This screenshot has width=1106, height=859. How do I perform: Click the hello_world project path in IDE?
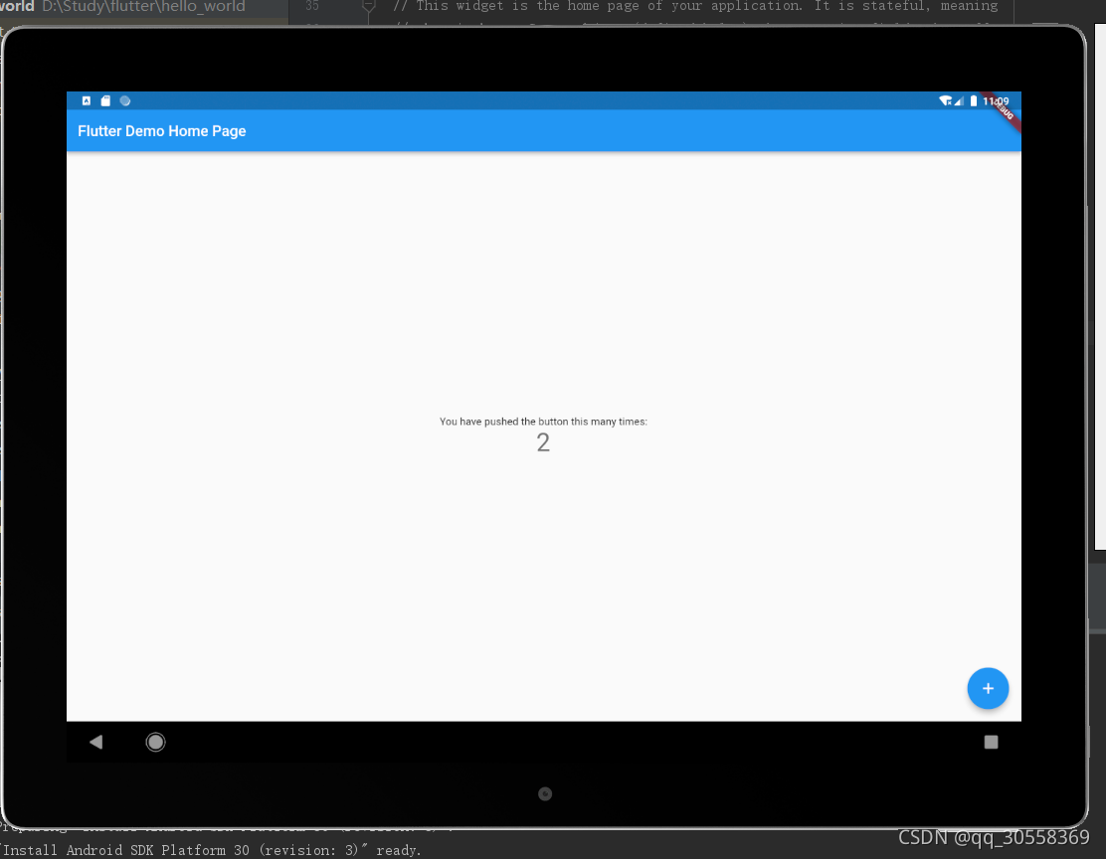click(x=143, y=6)
